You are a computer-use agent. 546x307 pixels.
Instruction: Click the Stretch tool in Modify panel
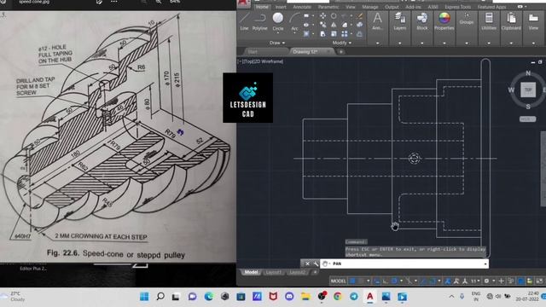click(322, 34)
